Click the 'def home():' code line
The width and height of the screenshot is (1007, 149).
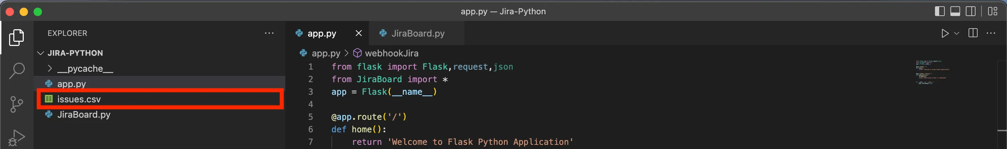pyautogui.click(x=359, y=129)
